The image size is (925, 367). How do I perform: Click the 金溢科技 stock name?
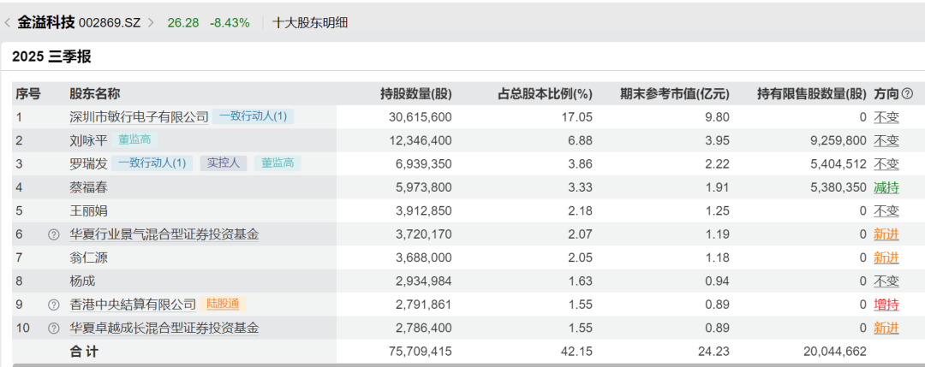pos(46,23)
